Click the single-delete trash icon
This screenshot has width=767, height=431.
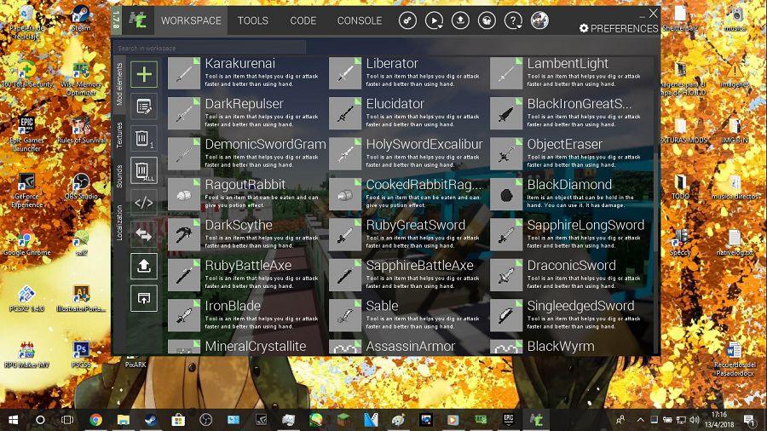144,138
